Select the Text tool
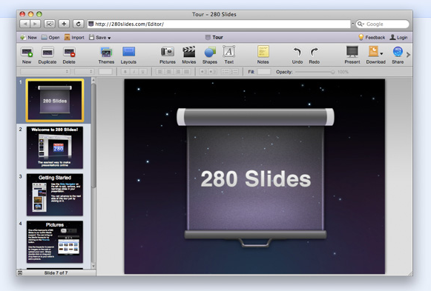The width and height of the screenshot is (431, 291). [x=228, y=52]
